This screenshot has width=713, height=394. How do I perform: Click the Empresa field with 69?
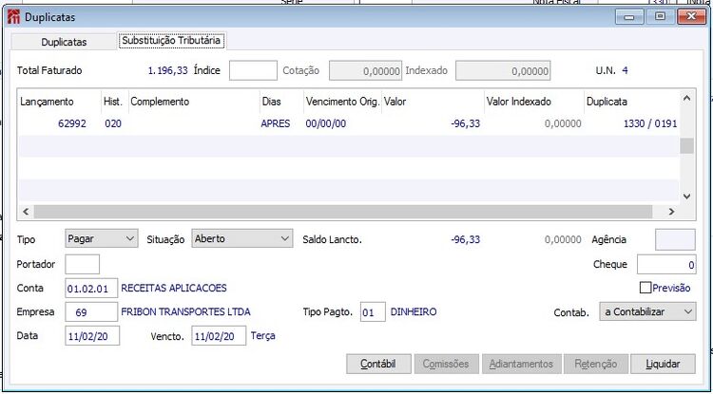click(91, 312)
